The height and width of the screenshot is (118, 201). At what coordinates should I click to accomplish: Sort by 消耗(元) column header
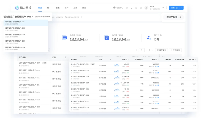click(x=125, y=59)
